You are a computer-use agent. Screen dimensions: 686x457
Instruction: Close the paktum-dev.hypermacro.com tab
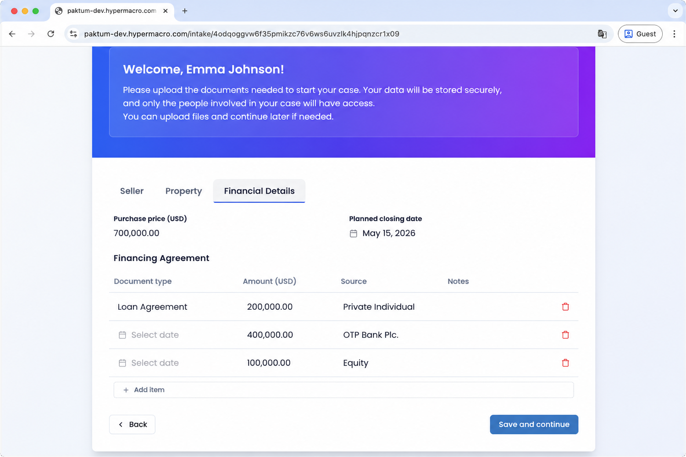coord(166,11)
